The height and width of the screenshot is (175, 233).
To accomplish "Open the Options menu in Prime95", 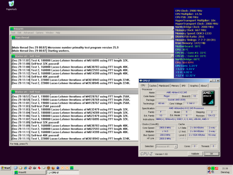I will (40, 33).
